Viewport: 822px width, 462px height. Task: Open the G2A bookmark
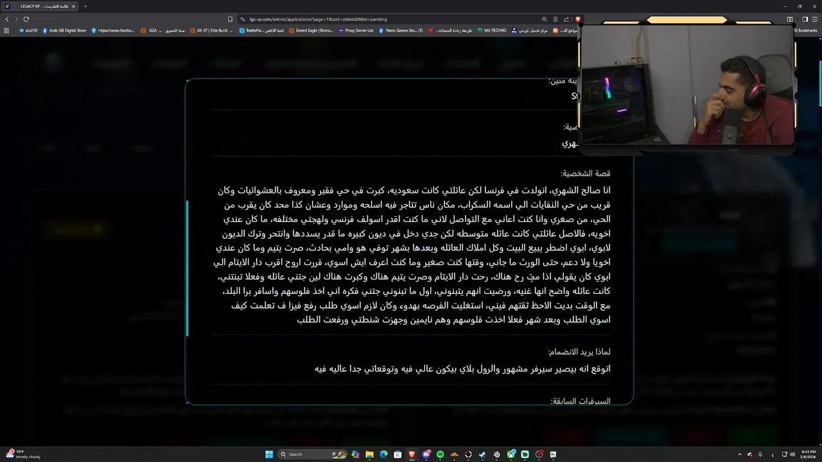pos(164,30)
